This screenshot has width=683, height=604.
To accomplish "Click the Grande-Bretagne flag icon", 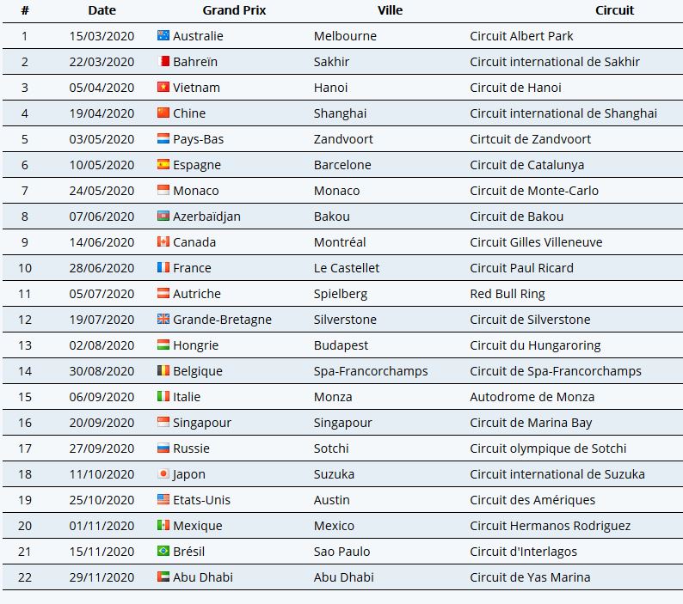I will 163,319.
